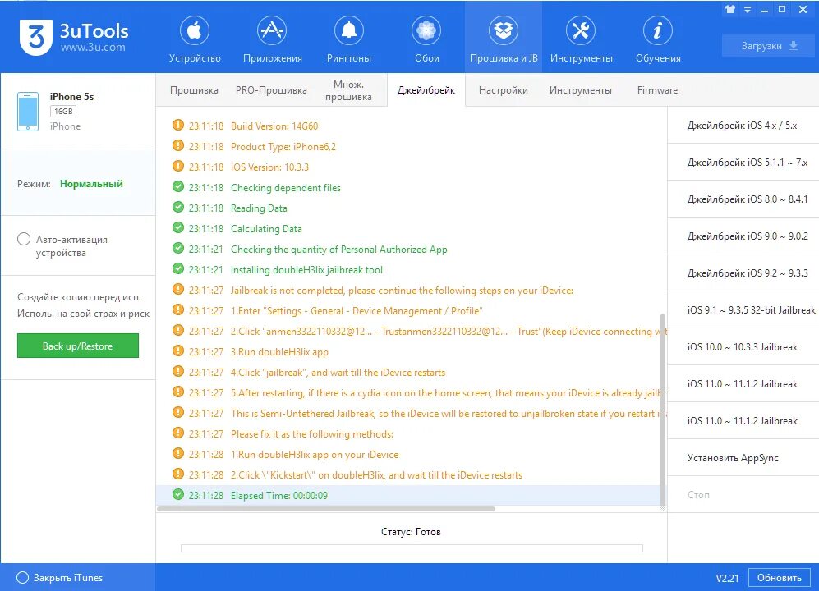Image resolution: width=819 pixels, height=591 pixels.
Task: Toggle the Закрыть iTunes option
Action: tap(22, 577)
